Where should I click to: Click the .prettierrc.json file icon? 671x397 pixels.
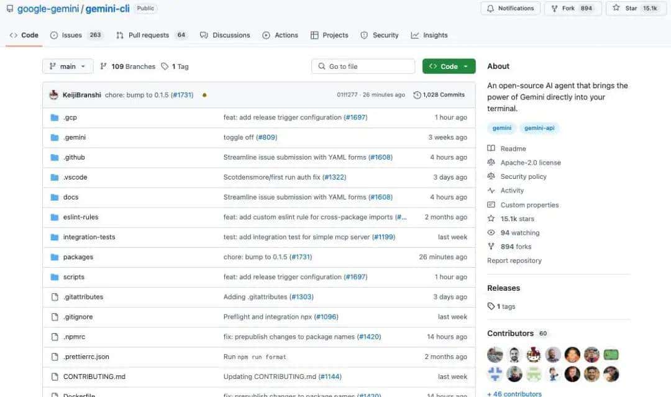click(x=54, y=357)
